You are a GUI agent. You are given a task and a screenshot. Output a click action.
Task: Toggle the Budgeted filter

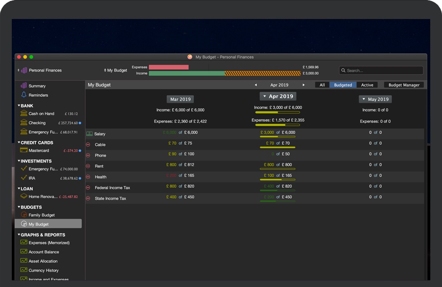pyautogui.click(x=343, y=85)
